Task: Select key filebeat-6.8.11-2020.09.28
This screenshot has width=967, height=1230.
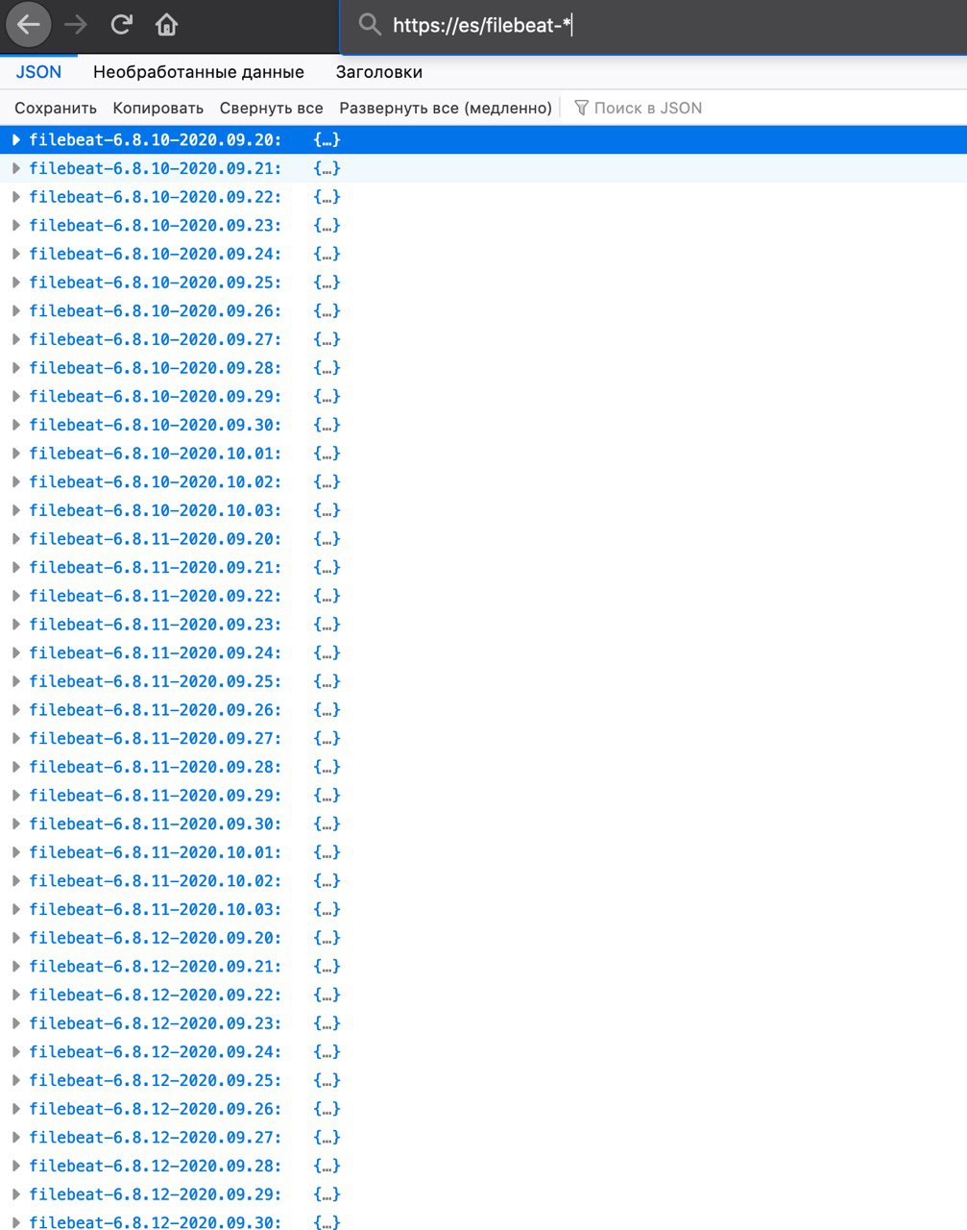Action: (156, 767)
